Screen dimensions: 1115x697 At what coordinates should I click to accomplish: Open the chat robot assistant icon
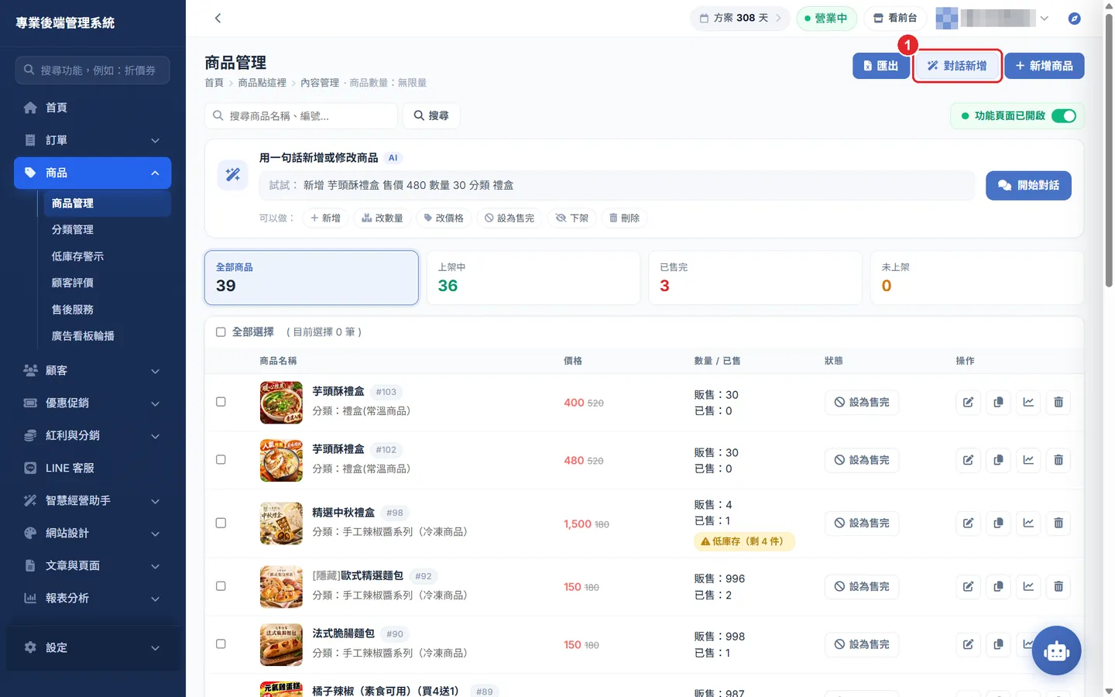point(1056,651)
